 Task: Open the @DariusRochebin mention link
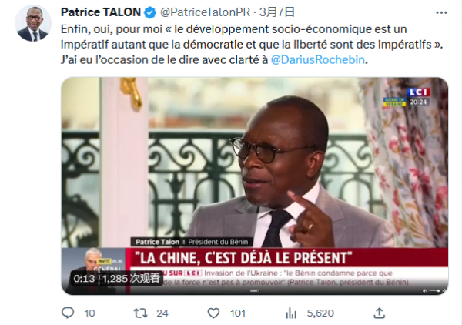[x=317, y=60]
